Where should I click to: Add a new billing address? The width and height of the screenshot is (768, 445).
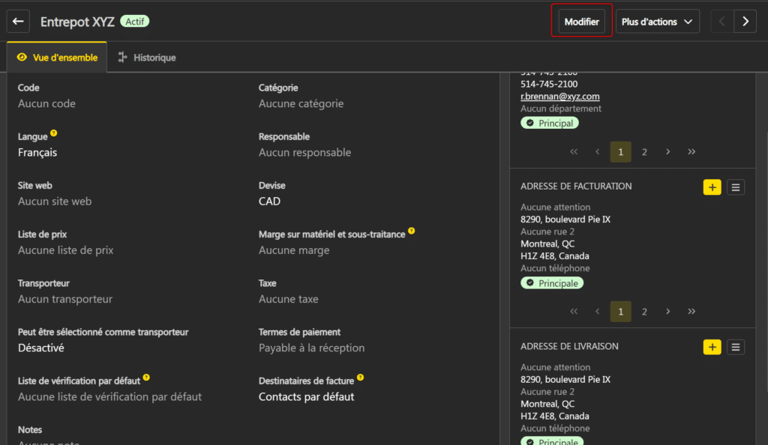(x=712, y=187)
